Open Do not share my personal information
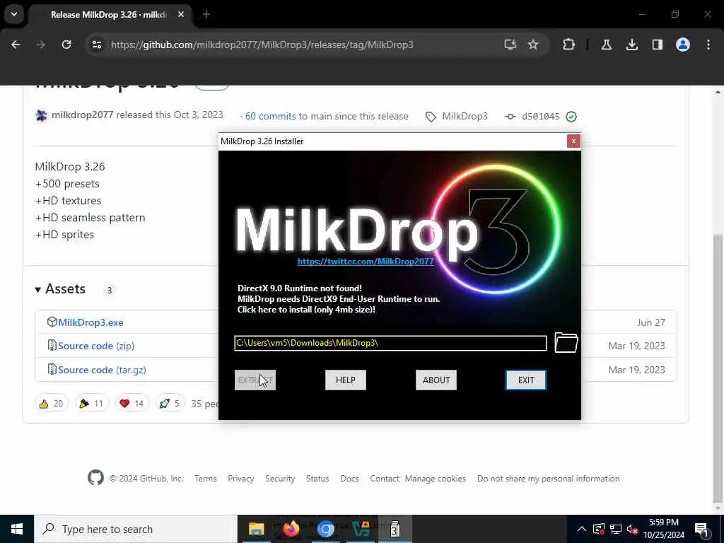Screen dimensions: 724x543 point(549,479)
